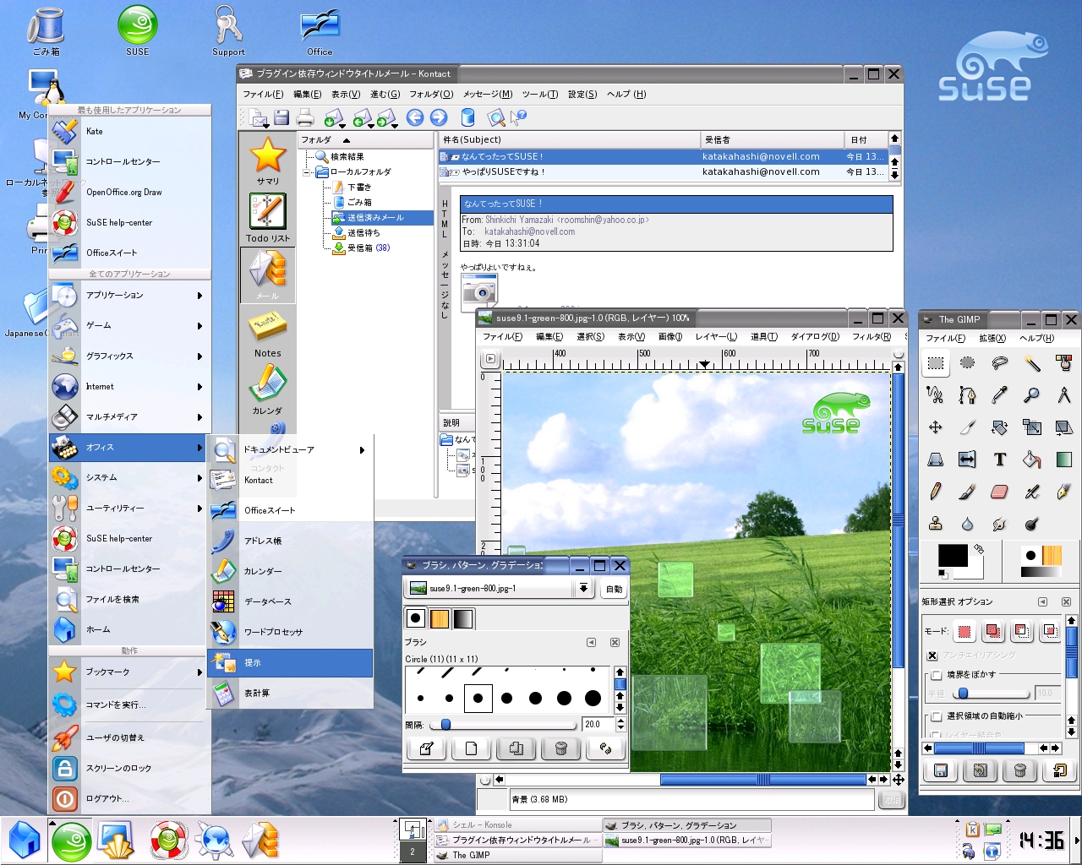Click the printer icon in Kontact toolbar
The height and width of the screenshot is (865, 1082).
pyautogui.click(x=305, y=117)
